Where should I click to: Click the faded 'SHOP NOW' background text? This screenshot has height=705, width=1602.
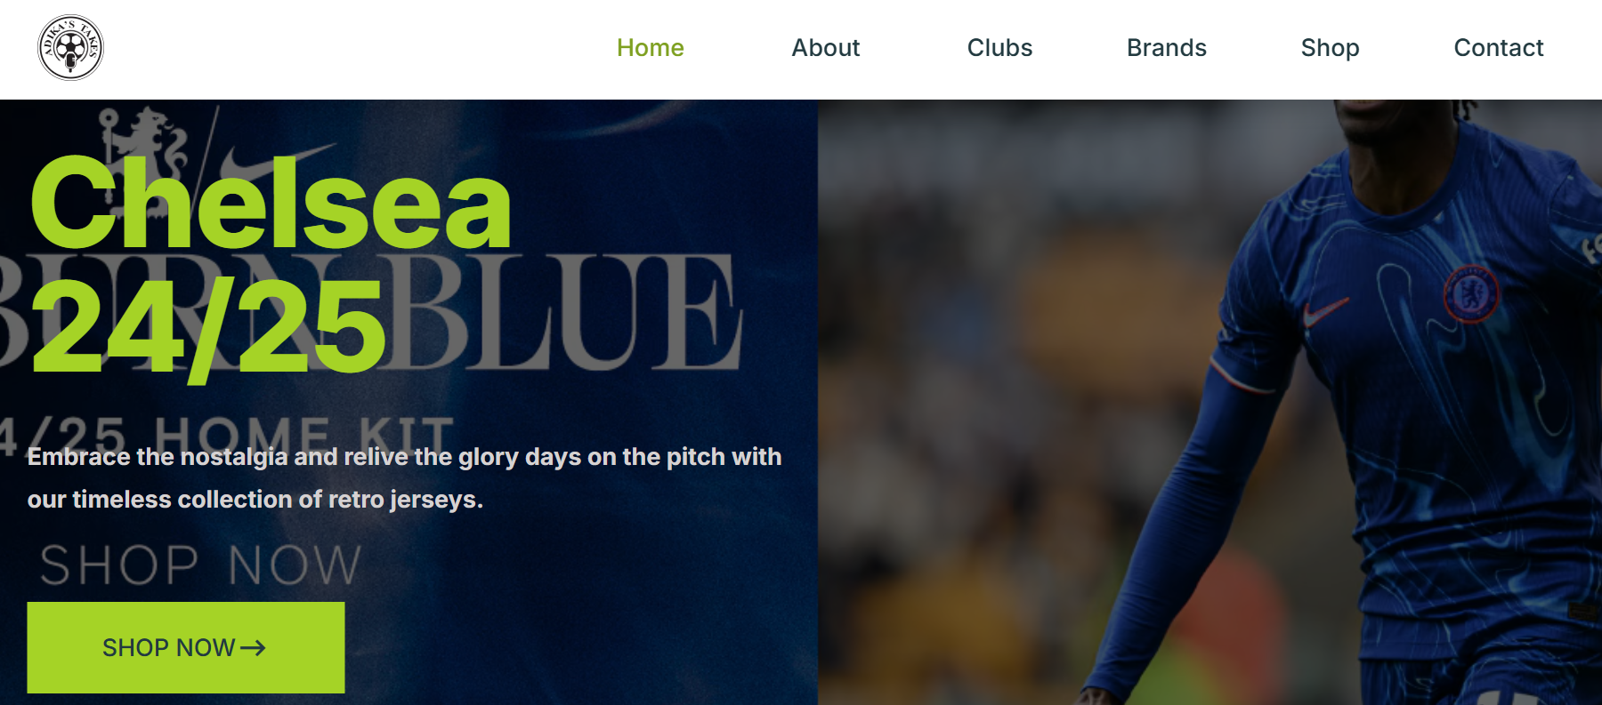point(201,565)
